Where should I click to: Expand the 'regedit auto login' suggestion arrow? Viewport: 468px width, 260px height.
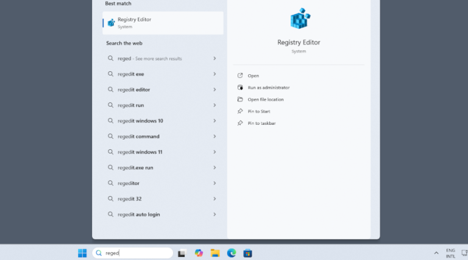pos(215,214)
